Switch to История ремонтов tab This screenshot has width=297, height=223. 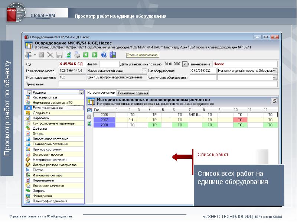click(101, 93)
